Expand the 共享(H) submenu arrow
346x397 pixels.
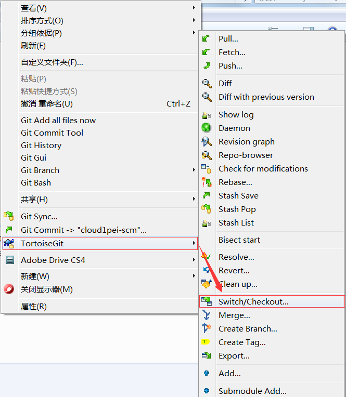pos(194,199)
